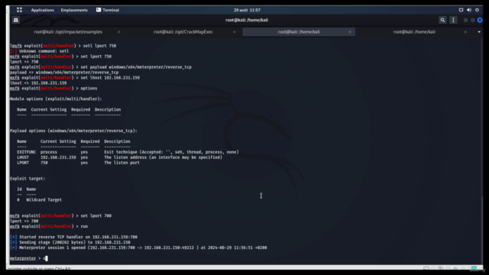Close the active /home/kali tab
The width and height of the screenshot is (489, 275).
coord(350,32)
